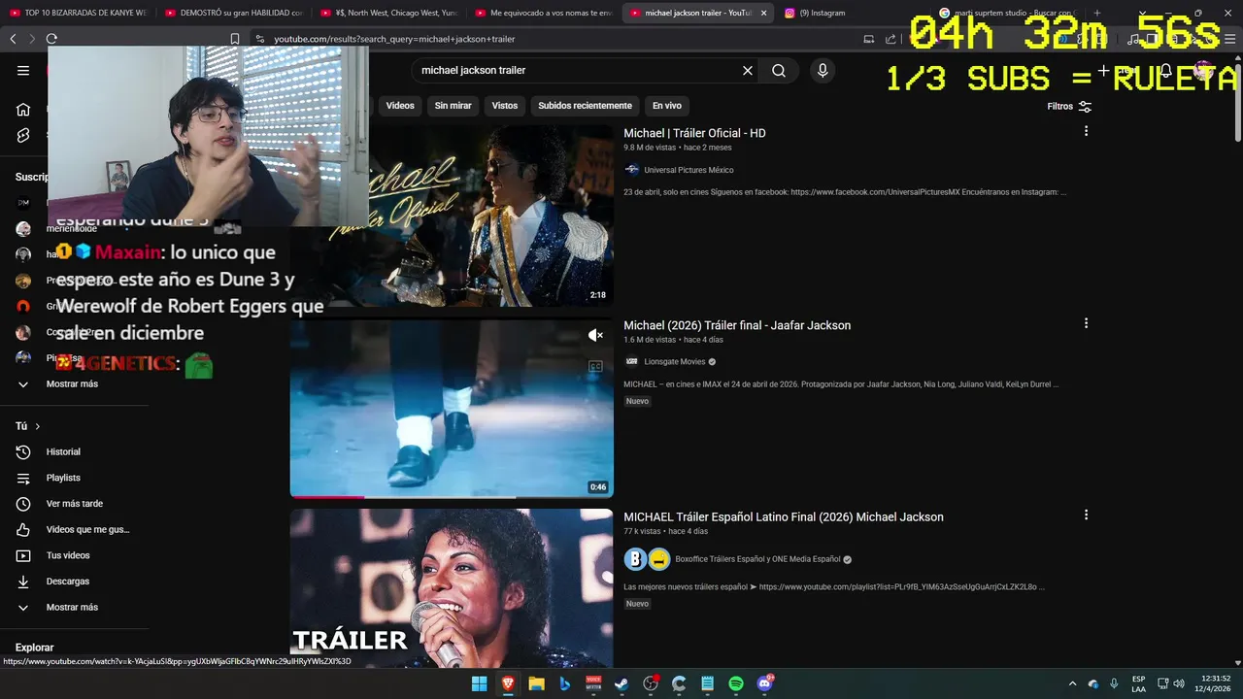1243x699 pixels.
Task: Open Spotify from the taskbar
Action: coord(736,683)
